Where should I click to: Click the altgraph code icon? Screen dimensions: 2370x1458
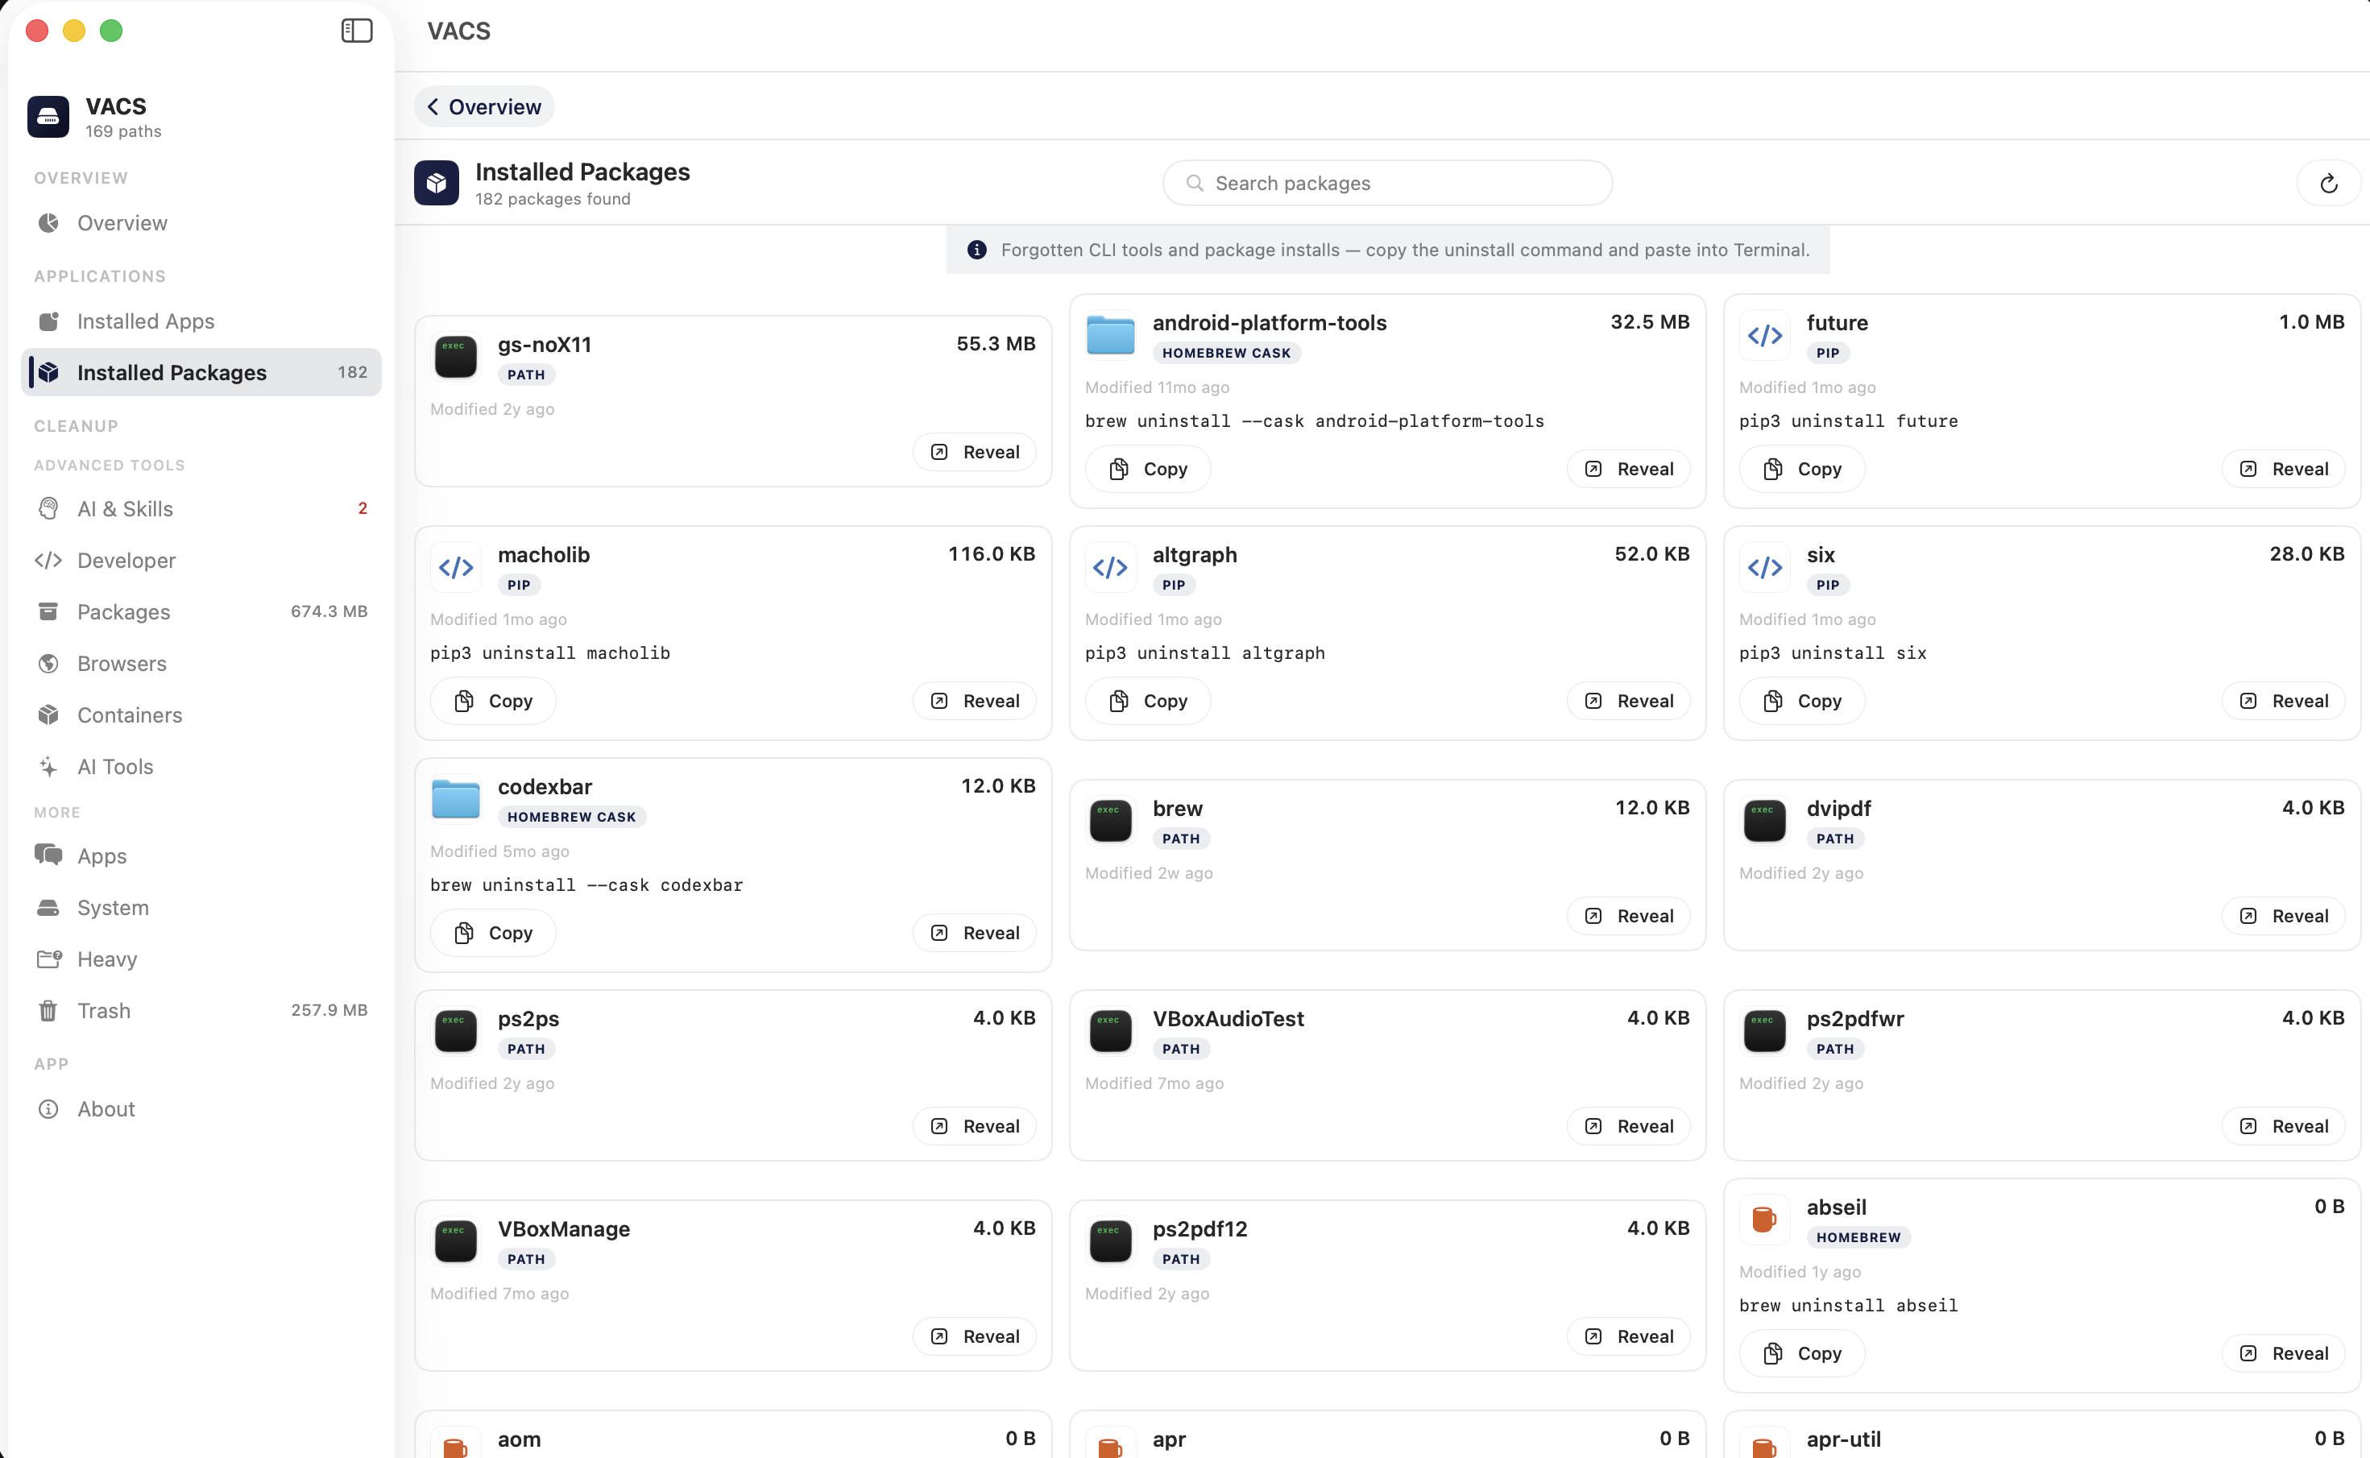tap(1111, 568)
